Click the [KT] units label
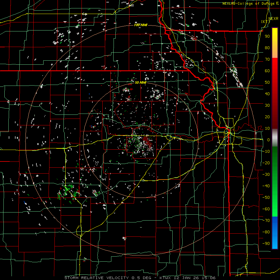280x280 pixels. (266, 21)
